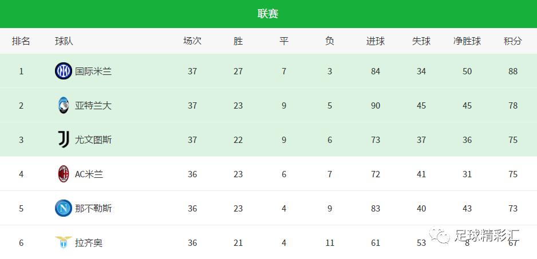Viewport: 537px width, 259px height.
Task: Open the 亚特兰大 team link
Action: (93, 106)
